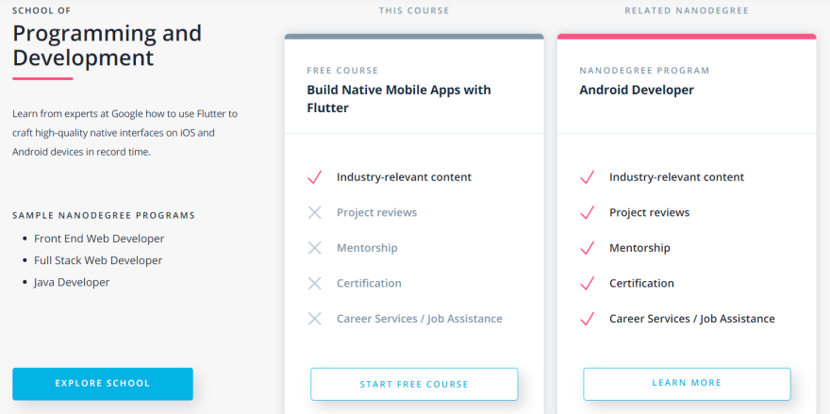
Task: Click the Nanodegree Certification pink checkmark
Action: [x=587, y=283]
